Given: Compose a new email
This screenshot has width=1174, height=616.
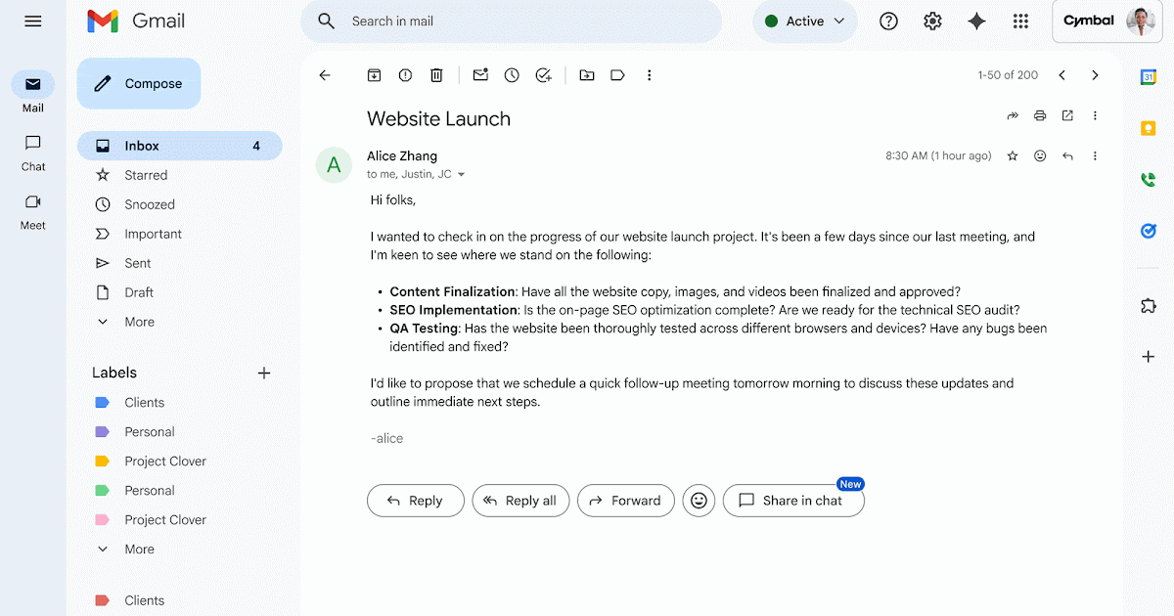Looking at the screenshot, I should (139, 84).
